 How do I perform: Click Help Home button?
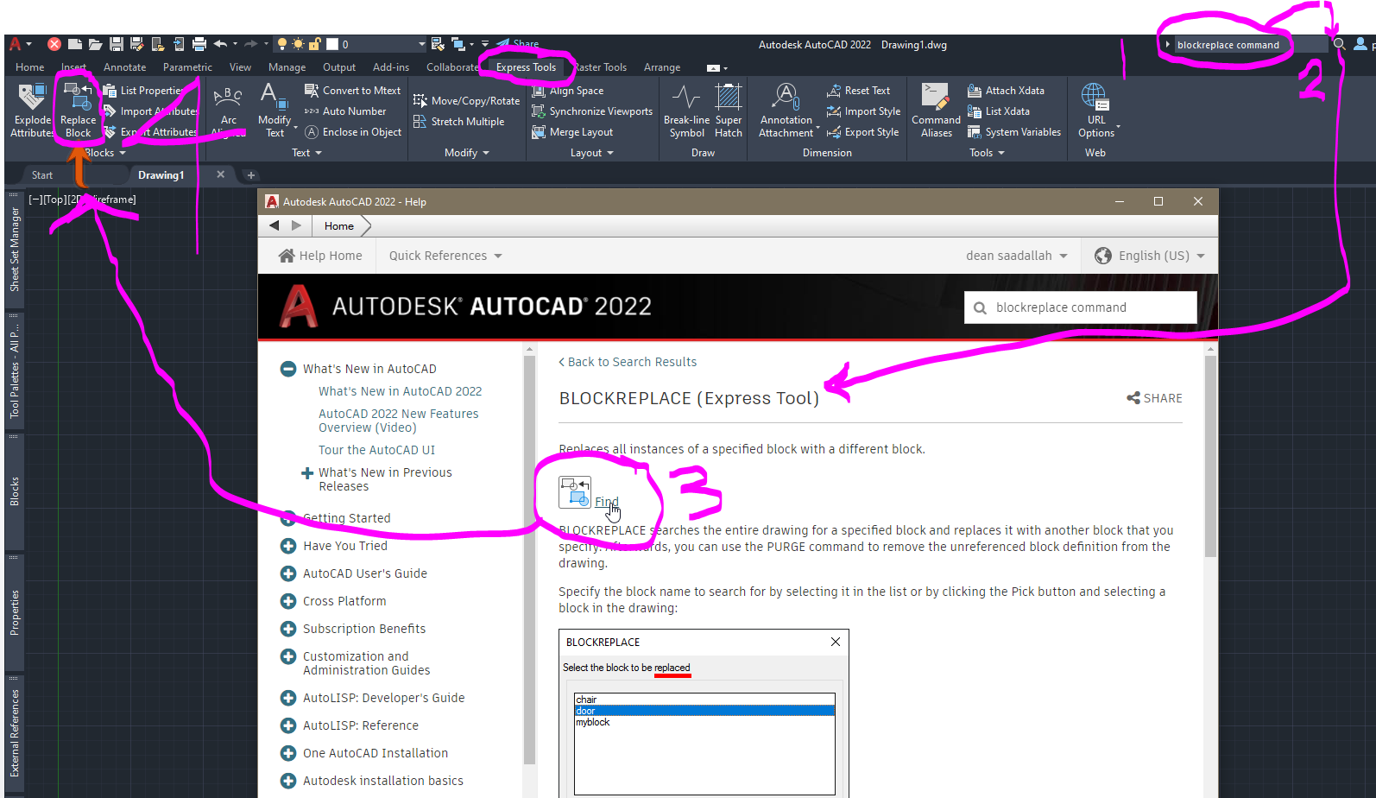(320, 256)
